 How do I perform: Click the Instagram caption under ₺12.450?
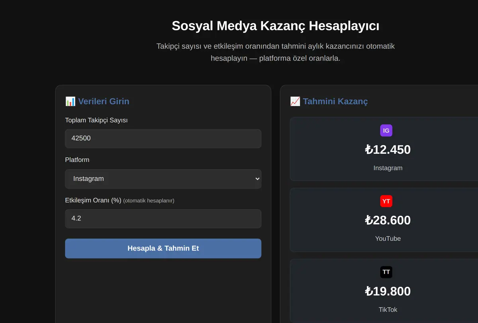pyautogui.click(x=388, y=168)
